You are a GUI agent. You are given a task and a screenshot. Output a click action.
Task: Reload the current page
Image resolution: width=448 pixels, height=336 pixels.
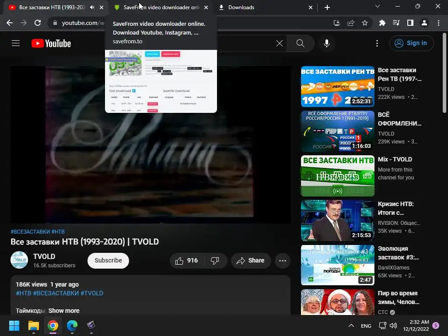coord(38,23)
